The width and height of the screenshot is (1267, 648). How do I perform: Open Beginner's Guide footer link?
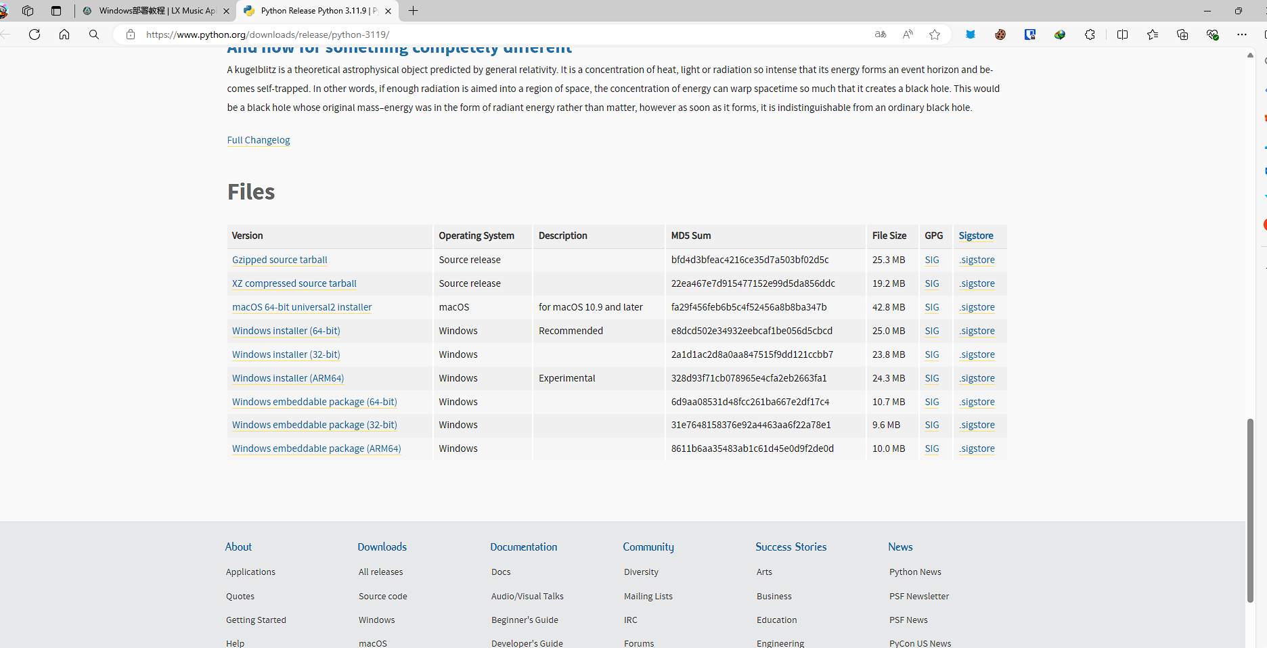click(x=525, y=620)
